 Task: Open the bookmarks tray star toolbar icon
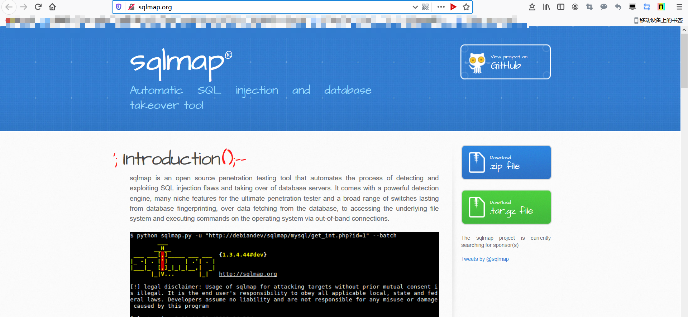[x=532, y=7]
